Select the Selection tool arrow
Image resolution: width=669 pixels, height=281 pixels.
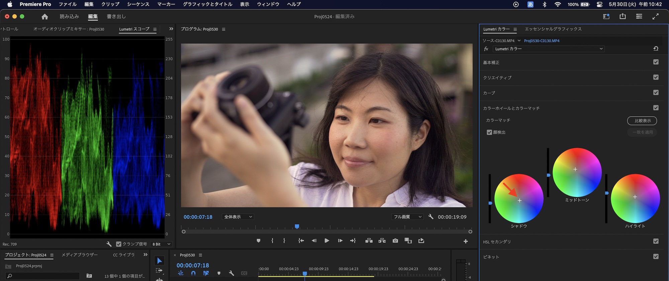[160, 261]
